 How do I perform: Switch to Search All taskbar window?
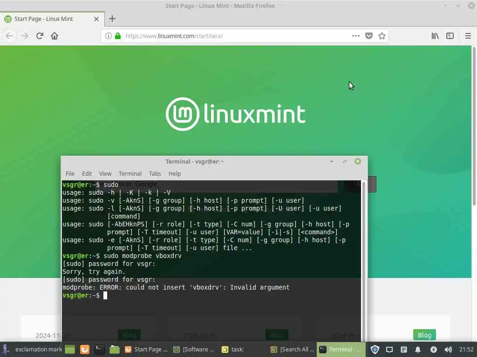293,350
